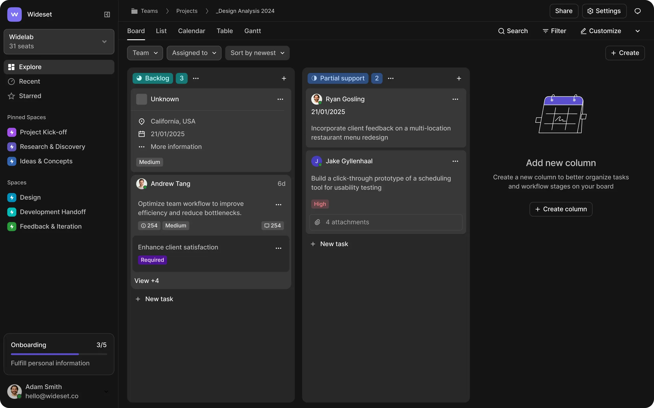Viewport: 654px width, 408px height.
Task: Open options for Enhance client satisfaction task
Action: point(278,248)
